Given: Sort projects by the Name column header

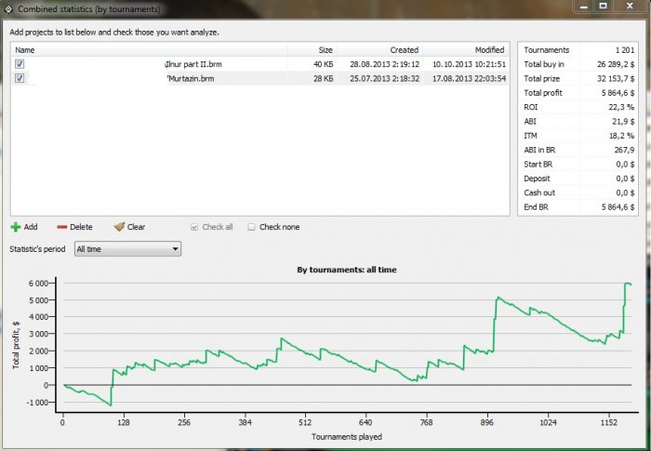Looking at the screenshot, I should (x=25, y=50).
